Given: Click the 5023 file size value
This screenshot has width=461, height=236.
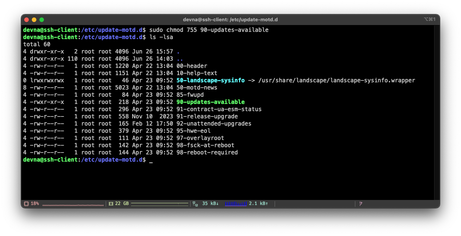Looking at the screenshot, I should (x=122, y=88).
